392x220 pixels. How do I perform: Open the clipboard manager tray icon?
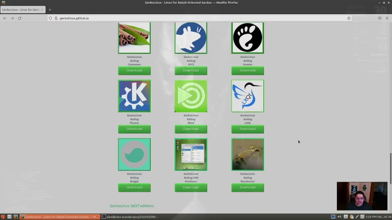tap(351, 217)
